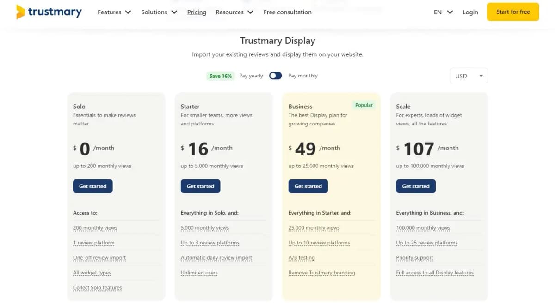Click the Scale plan title

tap(403, 107)
